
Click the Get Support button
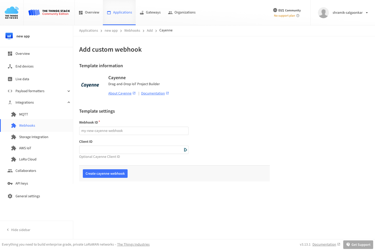point(358,245)
